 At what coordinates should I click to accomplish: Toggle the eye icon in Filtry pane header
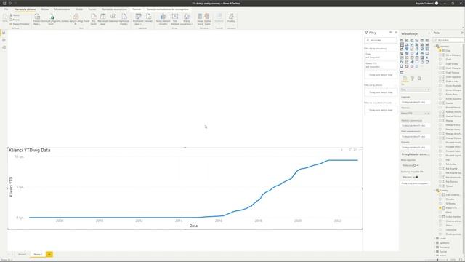[x=391, y=32]
